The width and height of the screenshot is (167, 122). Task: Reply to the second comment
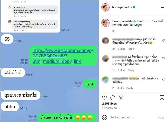pyautogui.click(x=131, y=70)
